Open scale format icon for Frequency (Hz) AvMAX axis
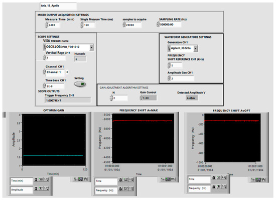Image resolution: width=276 pixels, height=200 pixels. coord(131,189)
